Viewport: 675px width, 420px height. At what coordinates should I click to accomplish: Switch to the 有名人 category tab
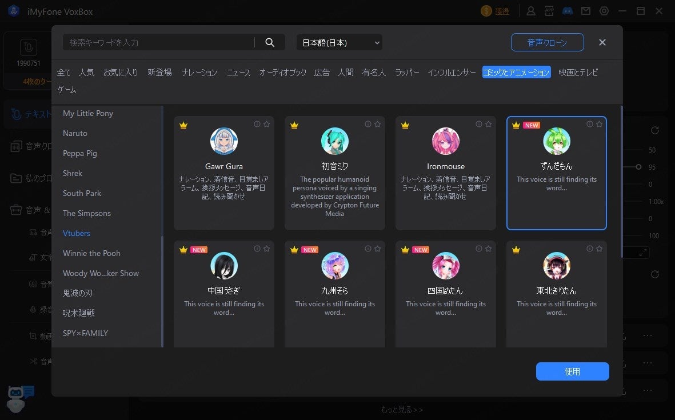click(x=374, y=73)
